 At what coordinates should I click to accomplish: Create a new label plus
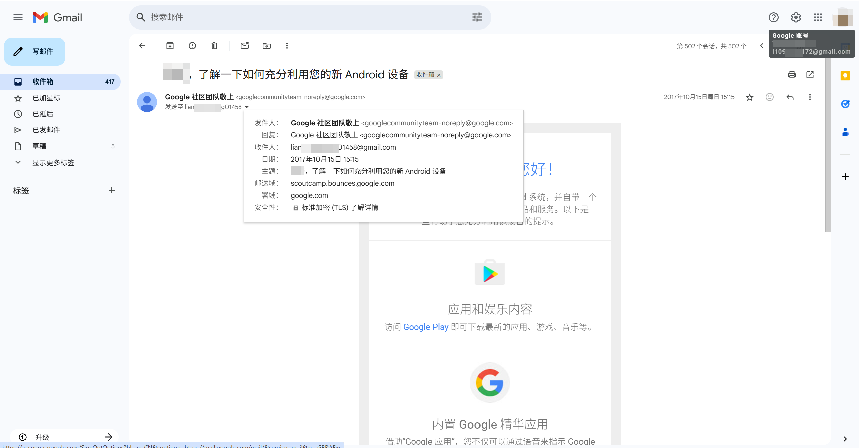[112, 191]
